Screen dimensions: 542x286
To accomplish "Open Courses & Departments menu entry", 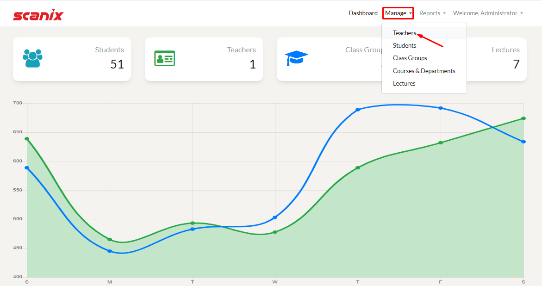I will 424,71.
